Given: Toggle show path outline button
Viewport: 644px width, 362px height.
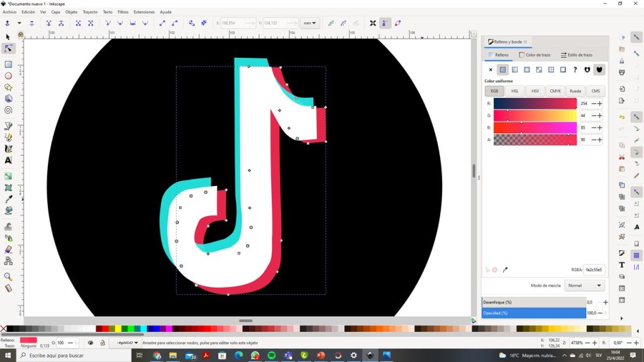Looking at the screenshot, I should [397, 23].
